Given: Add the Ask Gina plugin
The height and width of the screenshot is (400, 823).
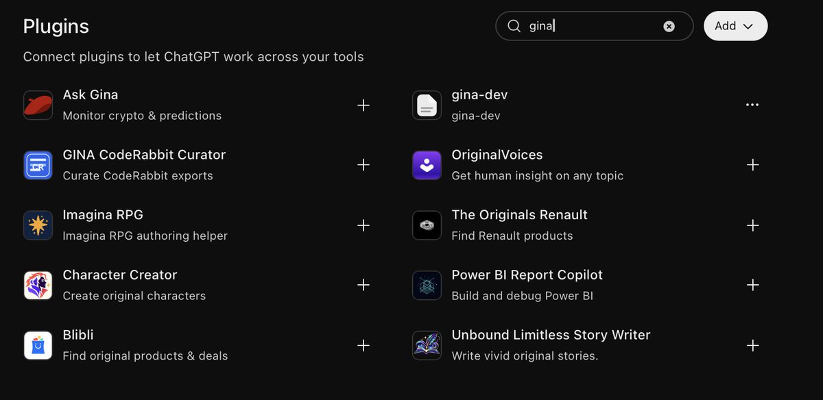Looking at the screenshot, I should (x=363, y=105).
